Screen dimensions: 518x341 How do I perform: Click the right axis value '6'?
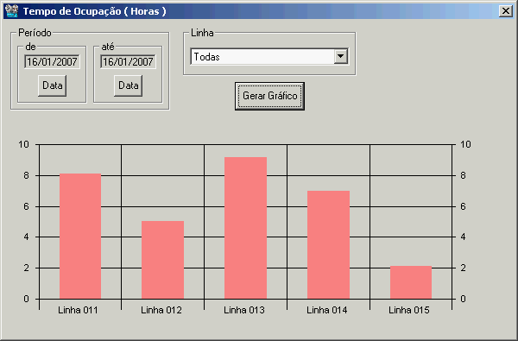(463, 206)
